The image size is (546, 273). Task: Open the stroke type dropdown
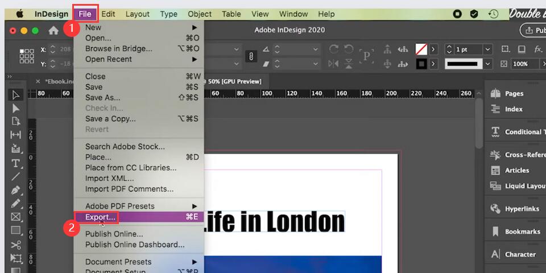(x=487, y=64)
